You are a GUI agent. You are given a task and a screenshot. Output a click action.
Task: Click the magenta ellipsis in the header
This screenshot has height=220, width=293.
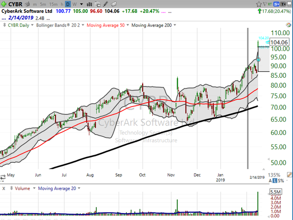163,12
